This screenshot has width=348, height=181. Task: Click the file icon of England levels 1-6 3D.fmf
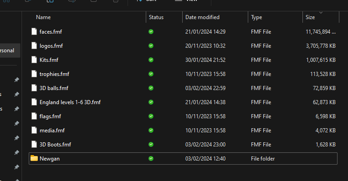[34, 102]
